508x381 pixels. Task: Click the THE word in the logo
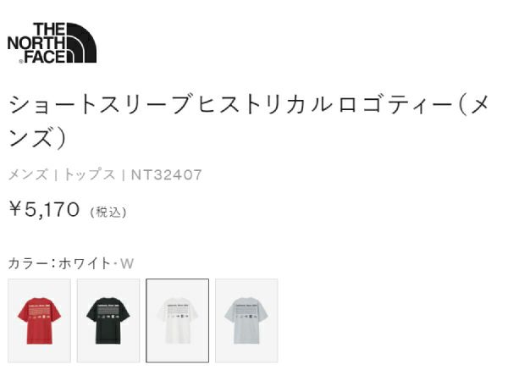click(49, 29)
